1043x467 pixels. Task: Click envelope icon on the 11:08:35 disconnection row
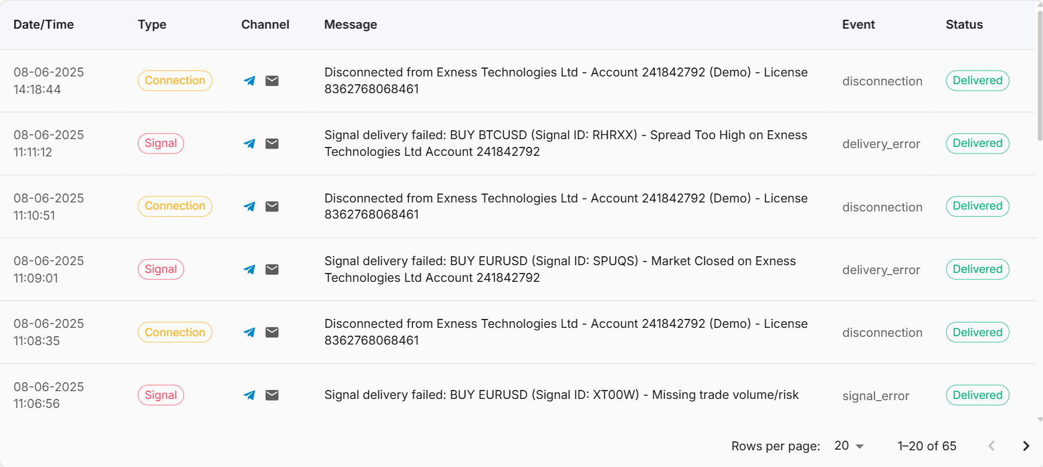[272, 332]
